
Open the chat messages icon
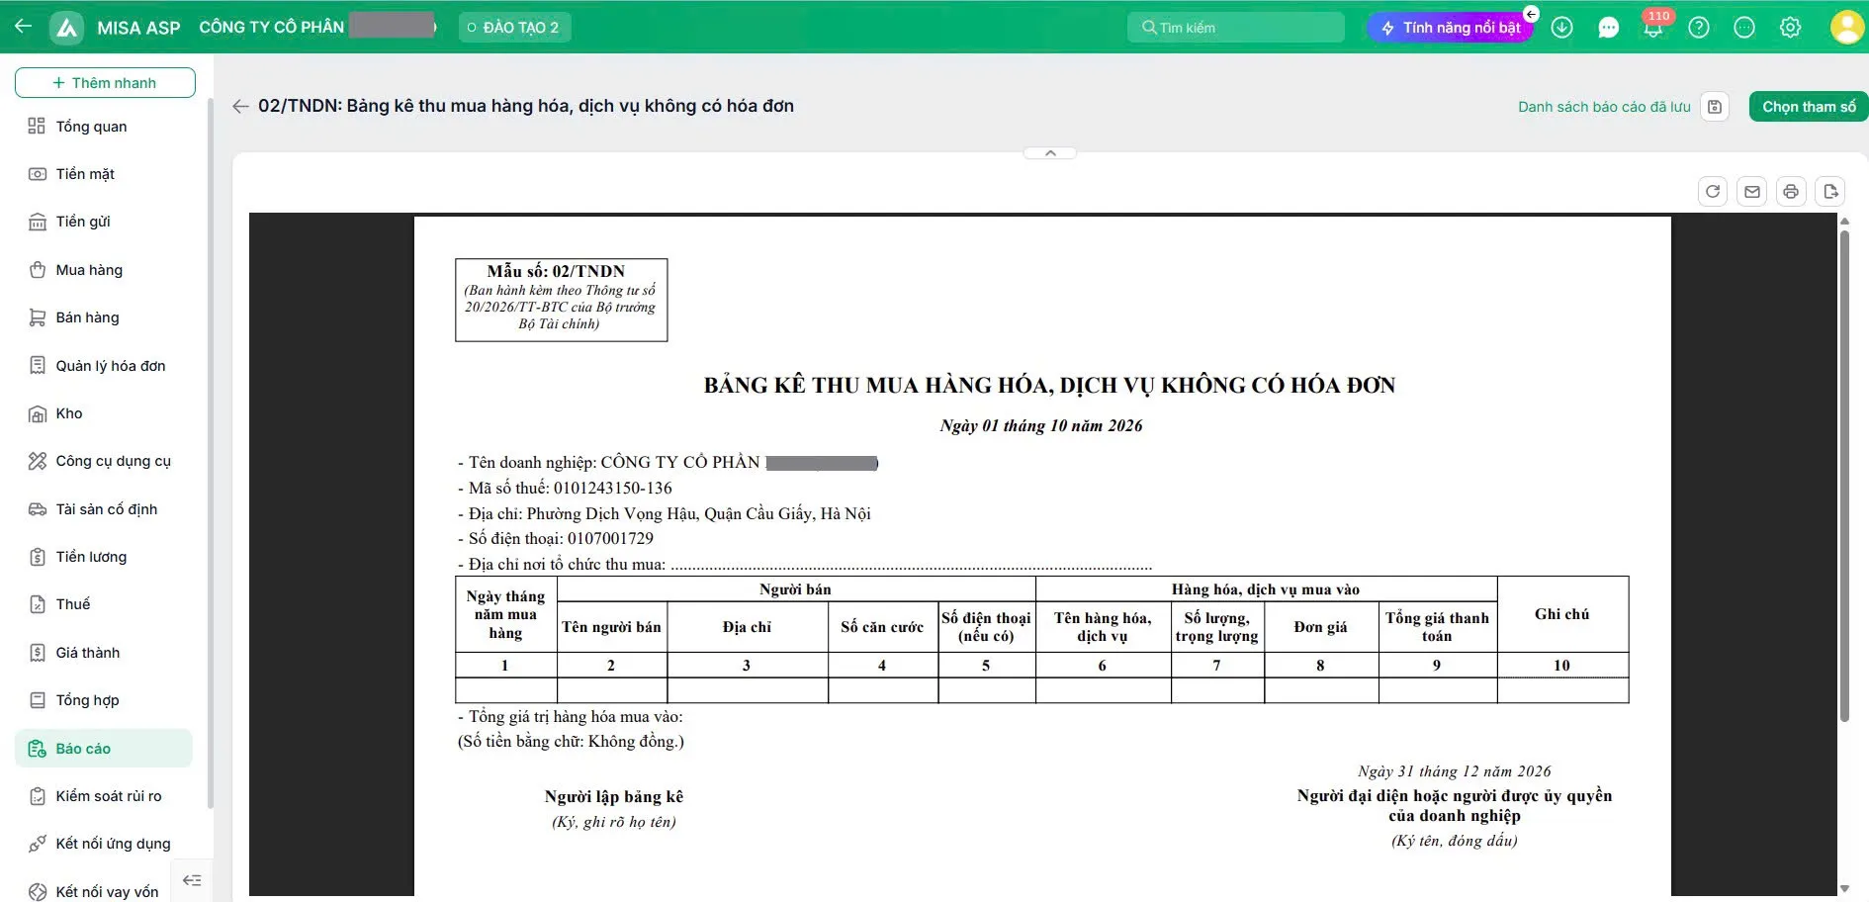1608,28
